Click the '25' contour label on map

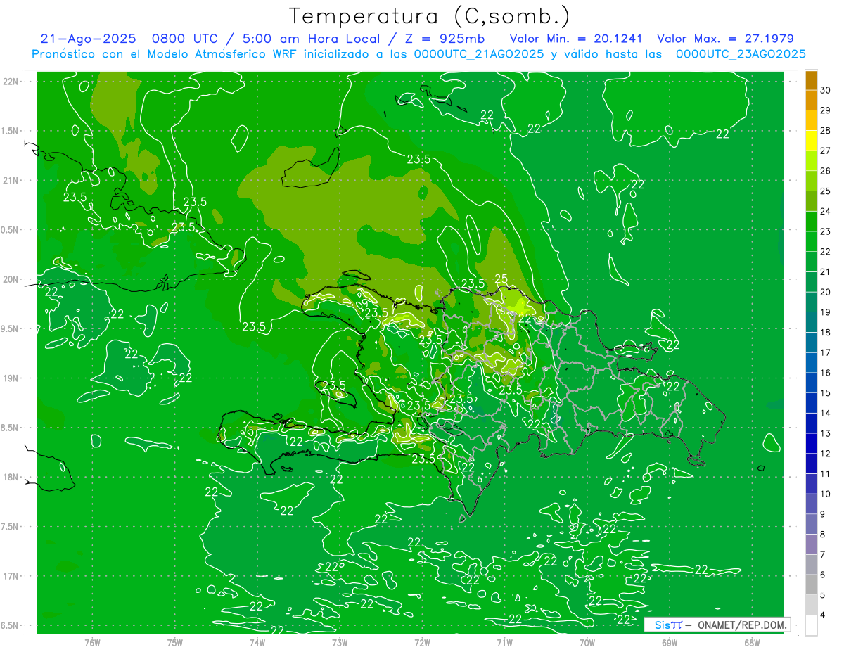click(501, 279)
